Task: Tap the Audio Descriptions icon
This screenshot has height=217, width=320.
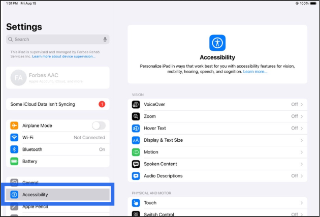Action: (x=136, y=176)
